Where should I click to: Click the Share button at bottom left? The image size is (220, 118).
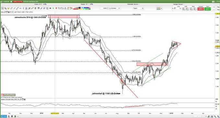(4, 116)
